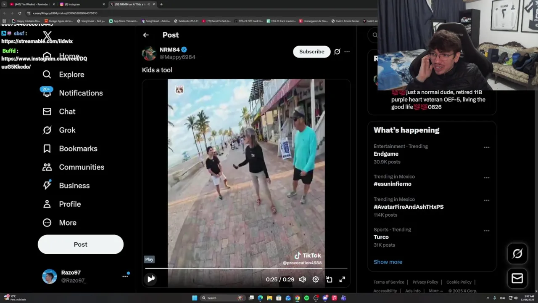Expand the video to fullscreen
The image size is (538, 303).
point(342,279)
